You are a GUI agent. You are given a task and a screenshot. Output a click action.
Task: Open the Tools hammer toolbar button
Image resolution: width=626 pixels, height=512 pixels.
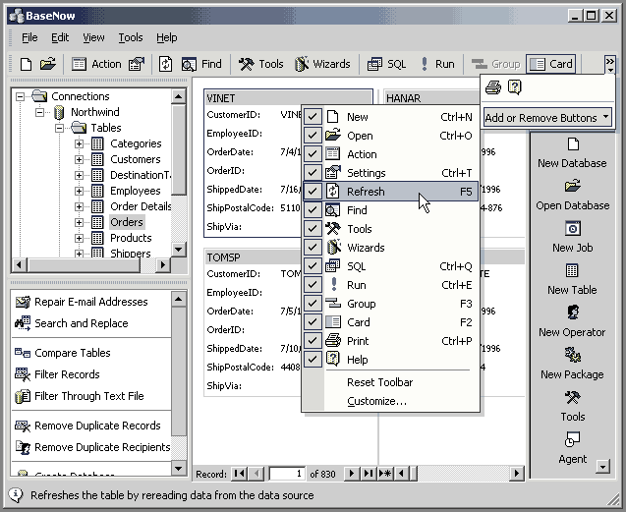(260, 64)
